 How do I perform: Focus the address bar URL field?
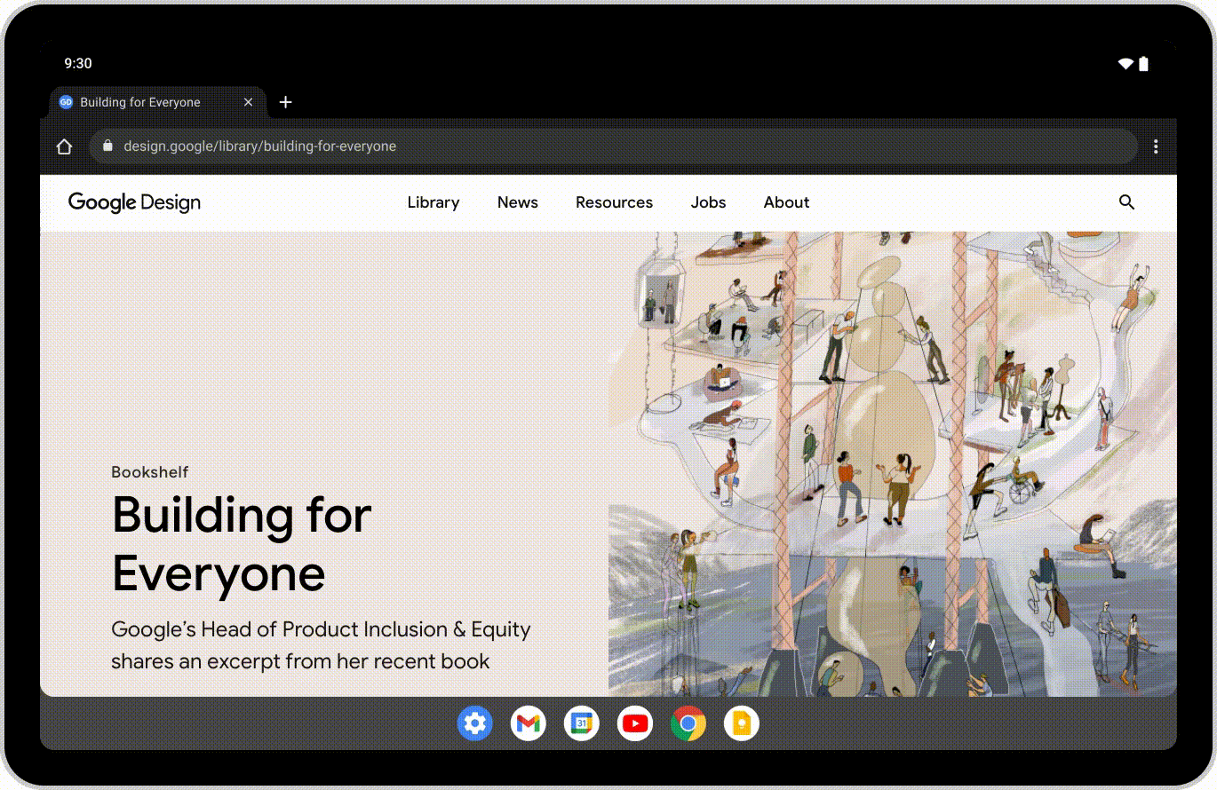pos(613,146)
